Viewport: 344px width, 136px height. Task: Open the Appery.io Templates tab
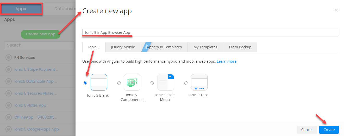[x=164, y=47]
